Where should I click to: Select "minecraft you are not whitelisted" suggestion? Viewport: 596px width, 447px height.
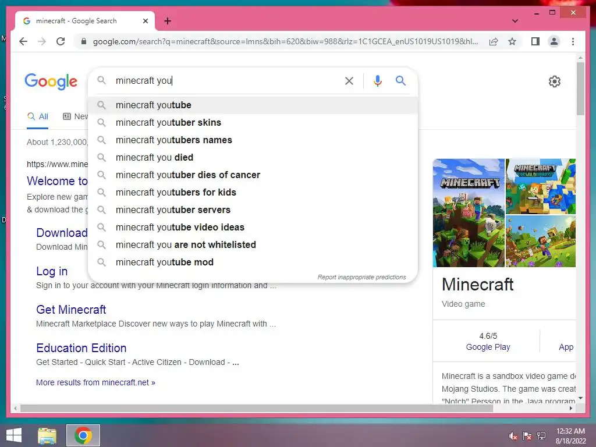coord(253,245)
